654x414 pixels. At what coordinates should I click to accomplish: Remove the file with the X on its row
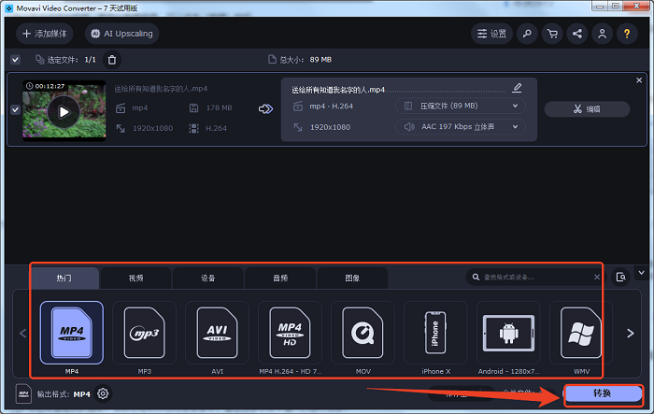pos(639,80)
